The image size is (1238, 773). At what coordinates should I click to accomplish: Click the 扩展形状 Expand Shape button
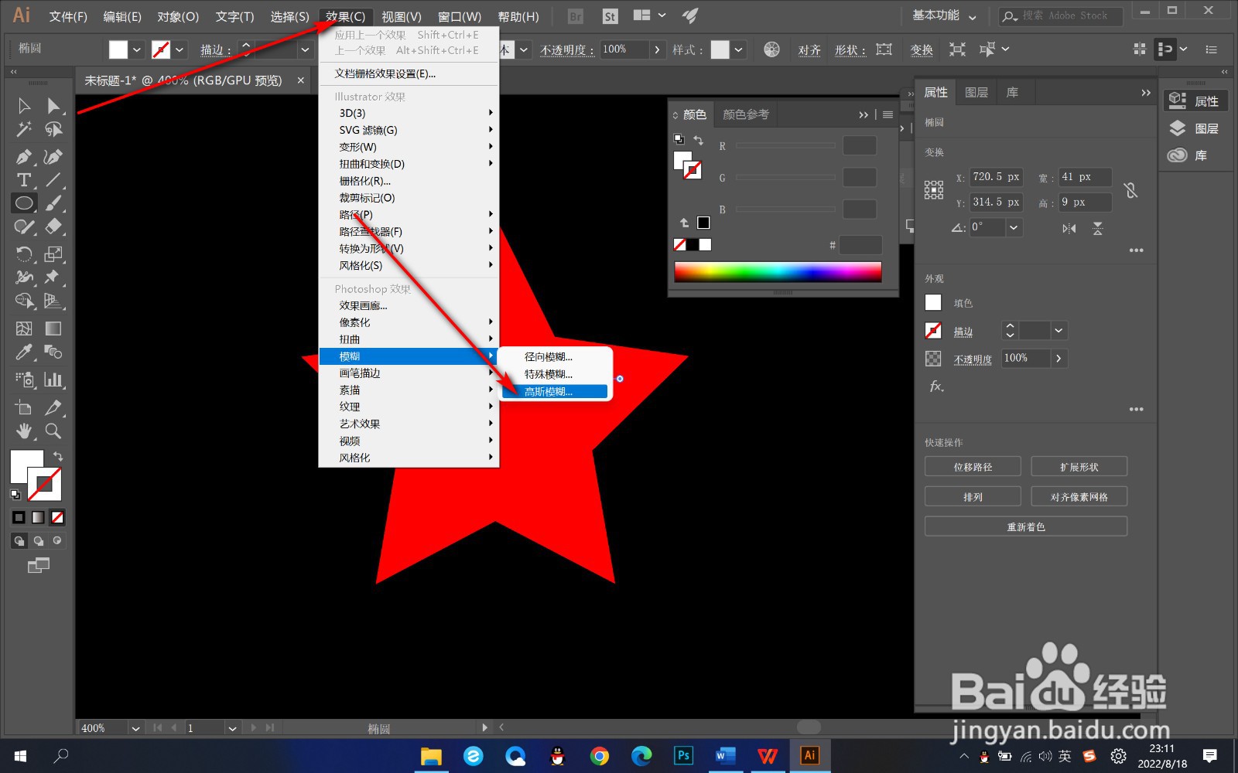pyautogui.click(x=1079, y=467)
